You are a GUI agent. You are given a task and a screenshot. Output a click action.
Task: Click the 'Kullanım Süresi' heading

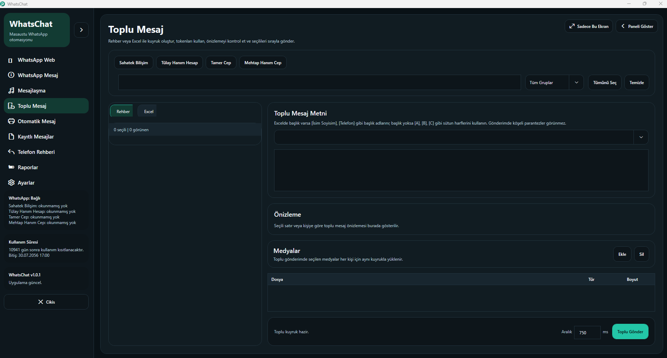point(23,242)
